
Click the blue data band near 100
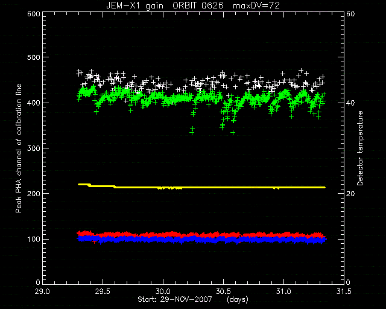202,240
